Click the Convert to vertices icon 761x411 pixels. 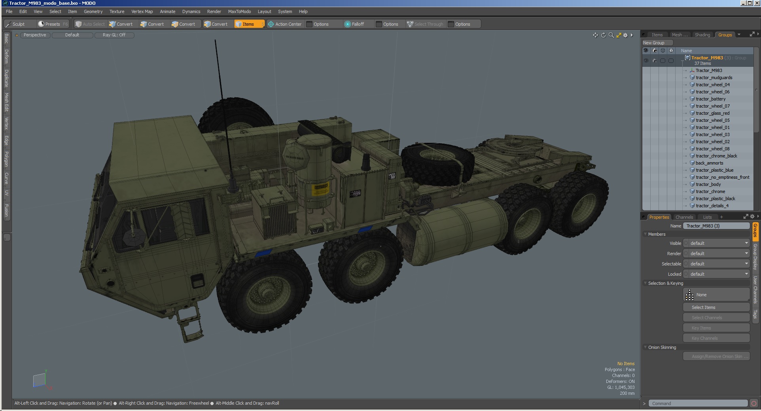tap(112, 24)
